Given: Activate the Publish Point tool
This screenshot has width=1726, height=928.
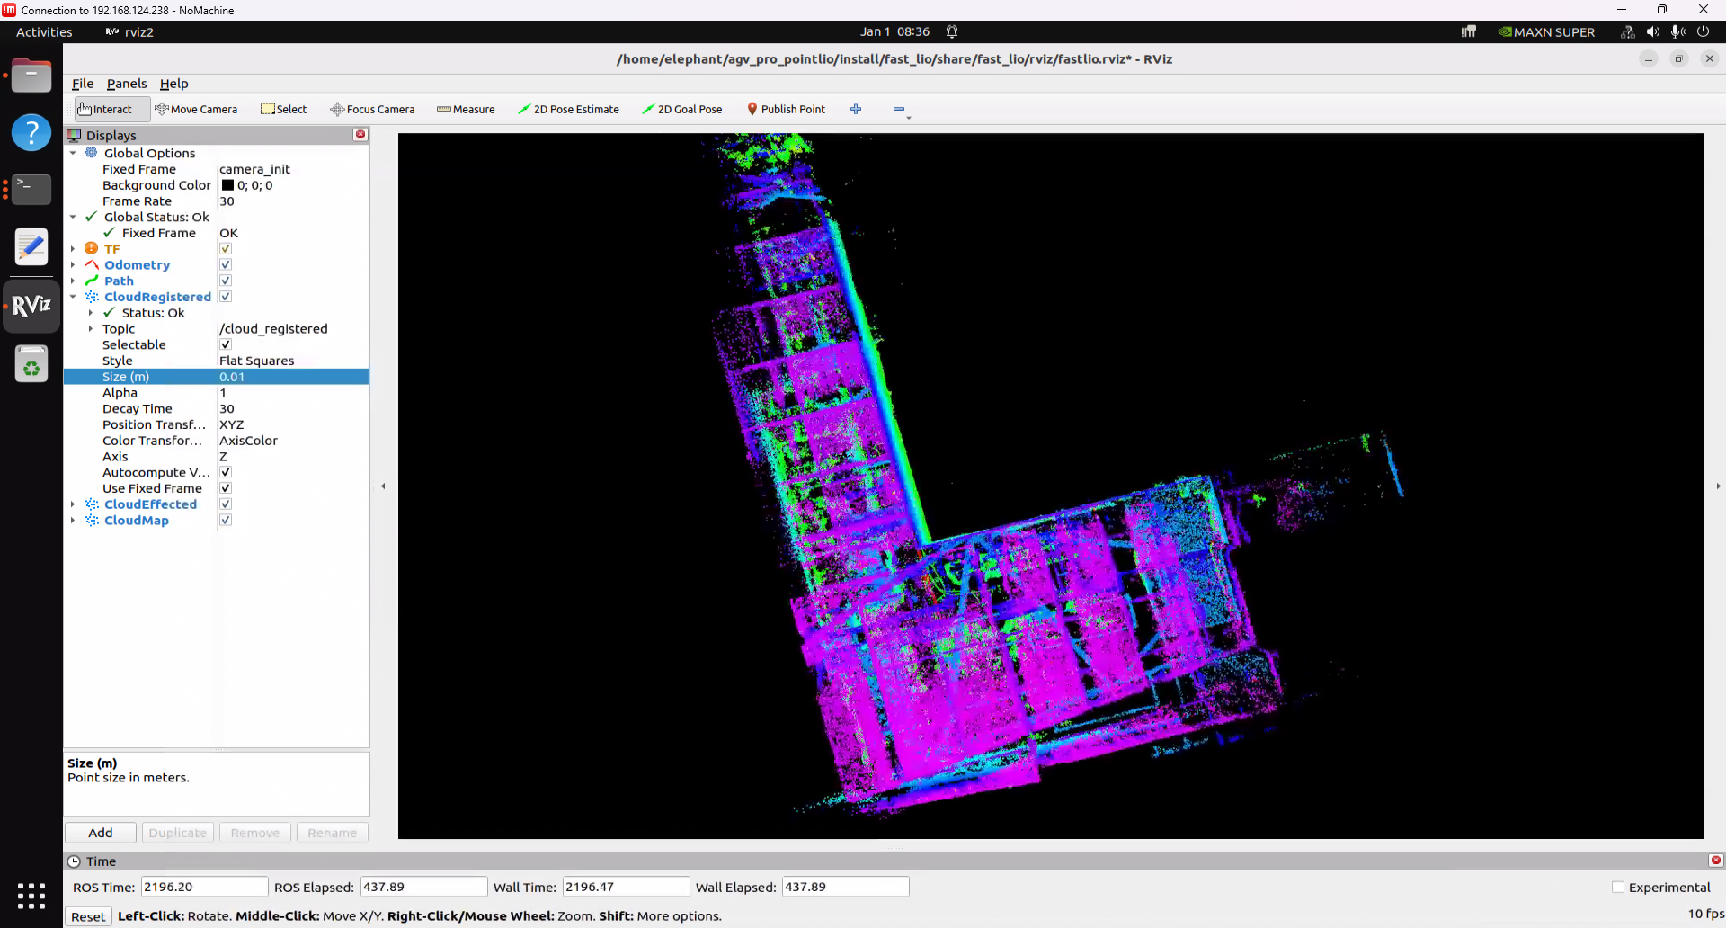Looking at the screenshot, I should [x=787, y=109].
